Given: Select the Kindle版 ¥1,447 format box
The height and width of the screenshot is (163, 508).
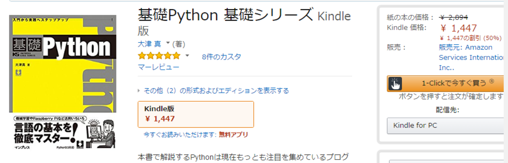Looking at the screenshot, I should pyautogui.click(x=196, y=114).
